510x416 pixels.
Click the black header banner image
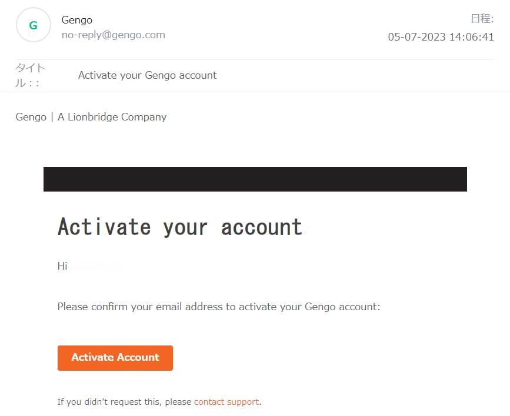255,179
